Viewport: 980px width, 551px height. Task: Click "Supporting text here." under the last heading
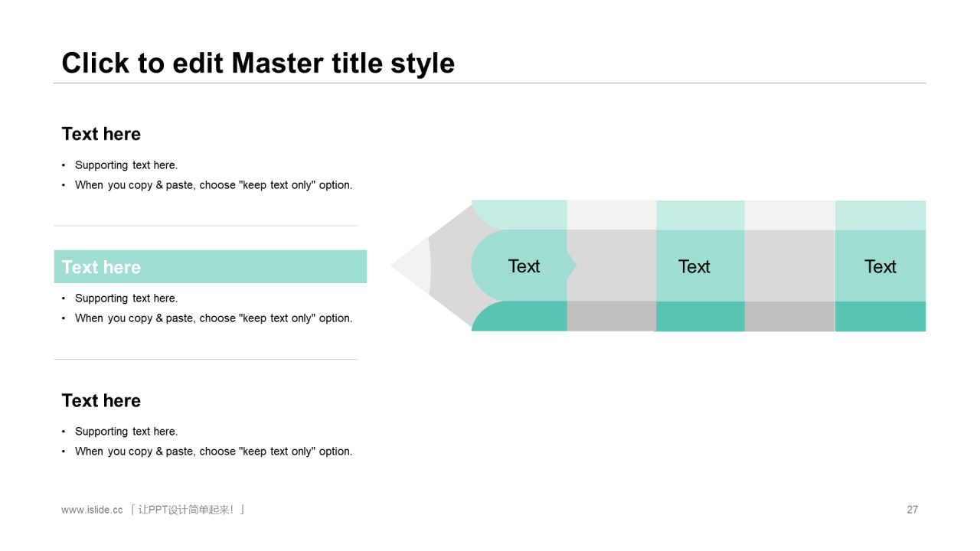coord(126,432)
